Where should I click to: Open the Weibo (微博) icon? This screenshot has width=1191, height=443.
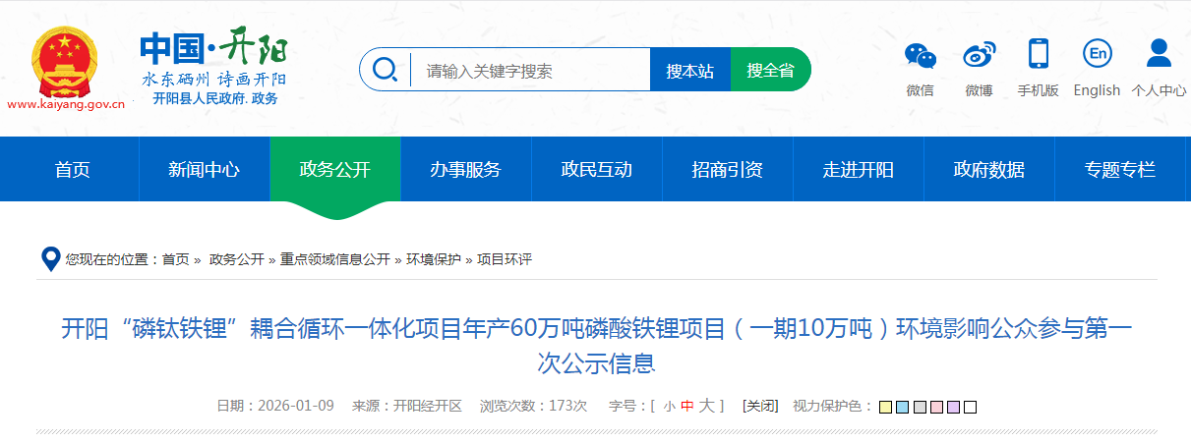pos(979,56)
